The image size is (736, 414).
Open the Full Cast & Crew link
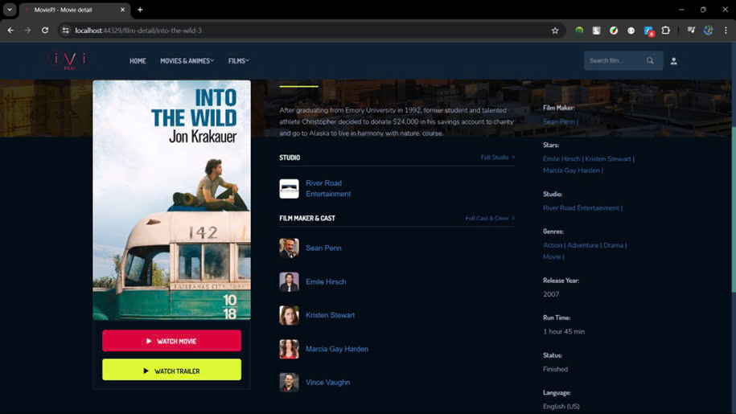[490, 219]
